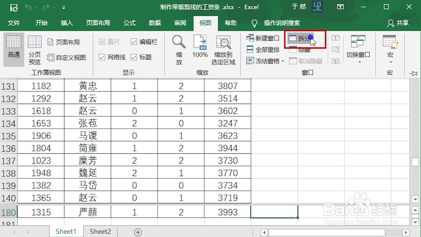Select cell with value 3807
Screen dimensions: 421x237
click(228, 86)
